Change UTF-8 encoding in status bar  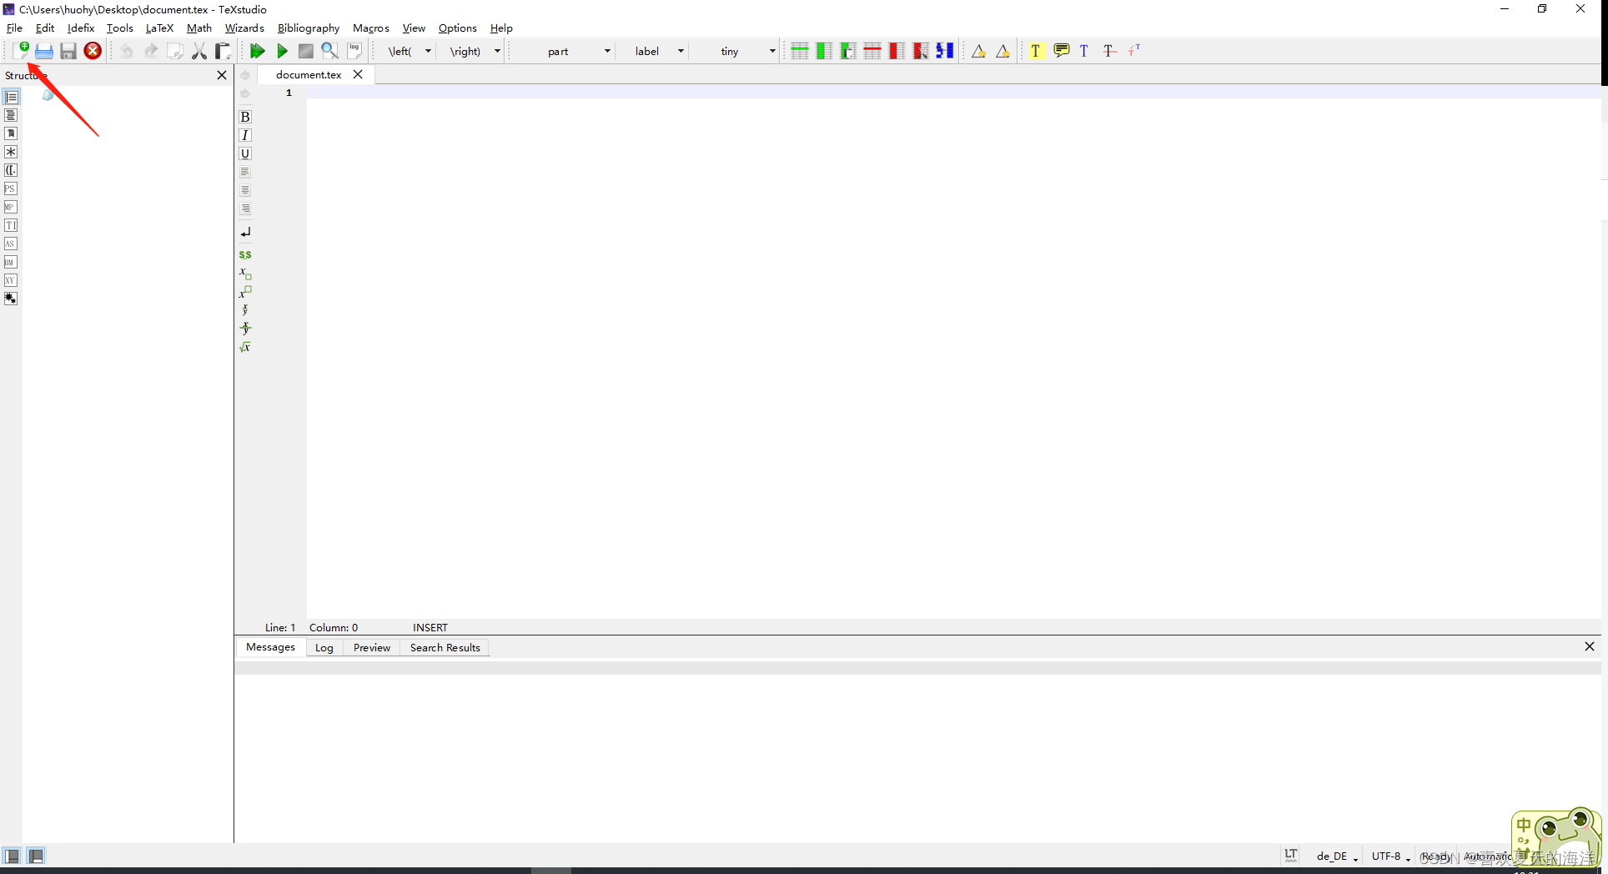click(x=1391, y=856)
